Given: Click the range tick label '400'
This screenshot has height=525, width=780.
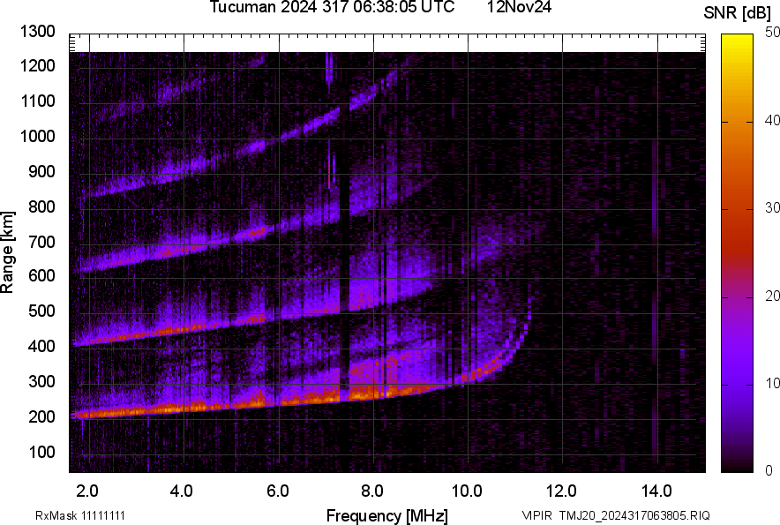Looking at the screenshot, I should pos(41,346).
